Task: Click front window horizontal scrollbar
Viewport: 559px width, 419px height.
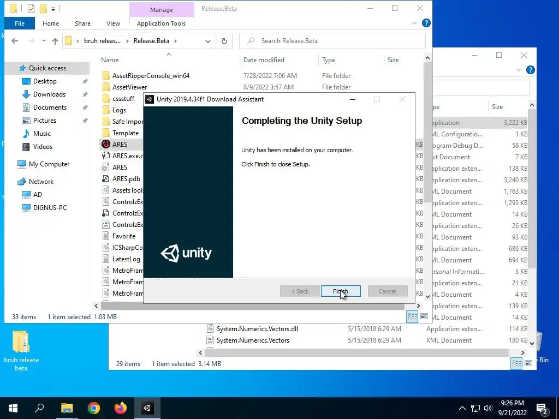Action: coord(252,306)
